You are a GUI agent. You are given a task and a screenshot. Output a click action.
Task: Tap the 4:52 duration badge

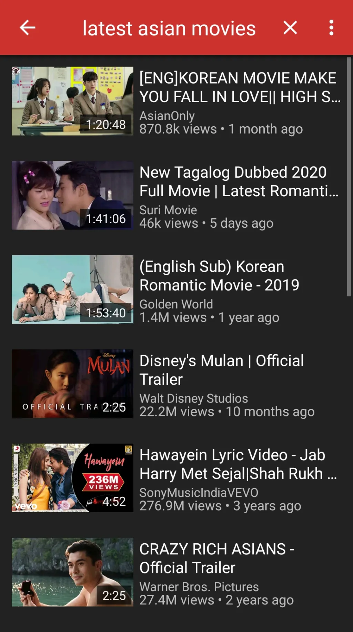(114, 501)
